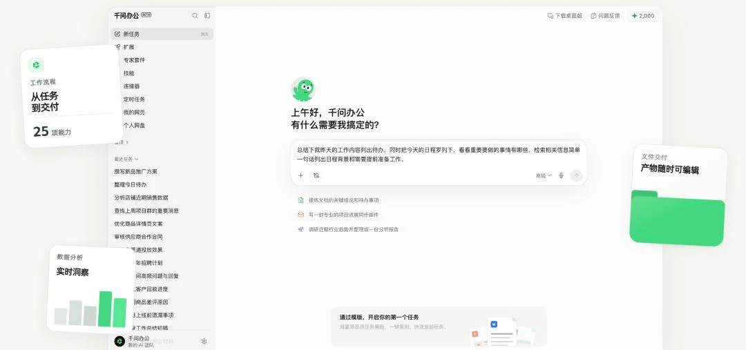Click the sparkle icon next to 2,000 credits
Viewport: 746px width, 350px height.
coord(634,16)
